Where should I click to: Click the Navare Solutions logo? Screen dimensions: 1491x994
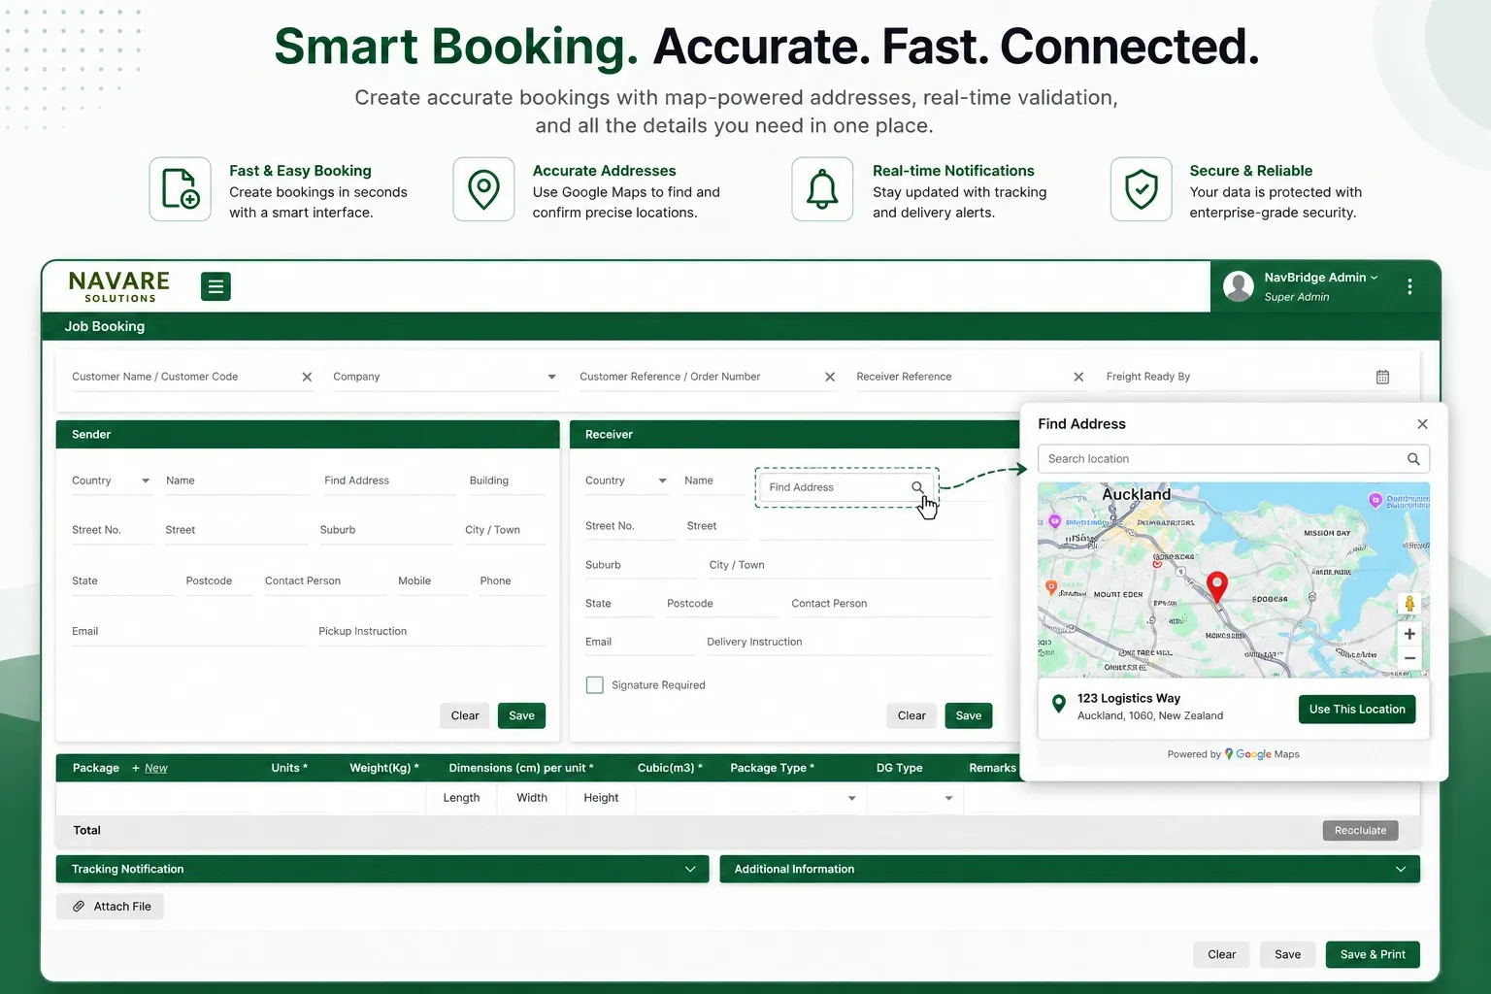[119, 286]
